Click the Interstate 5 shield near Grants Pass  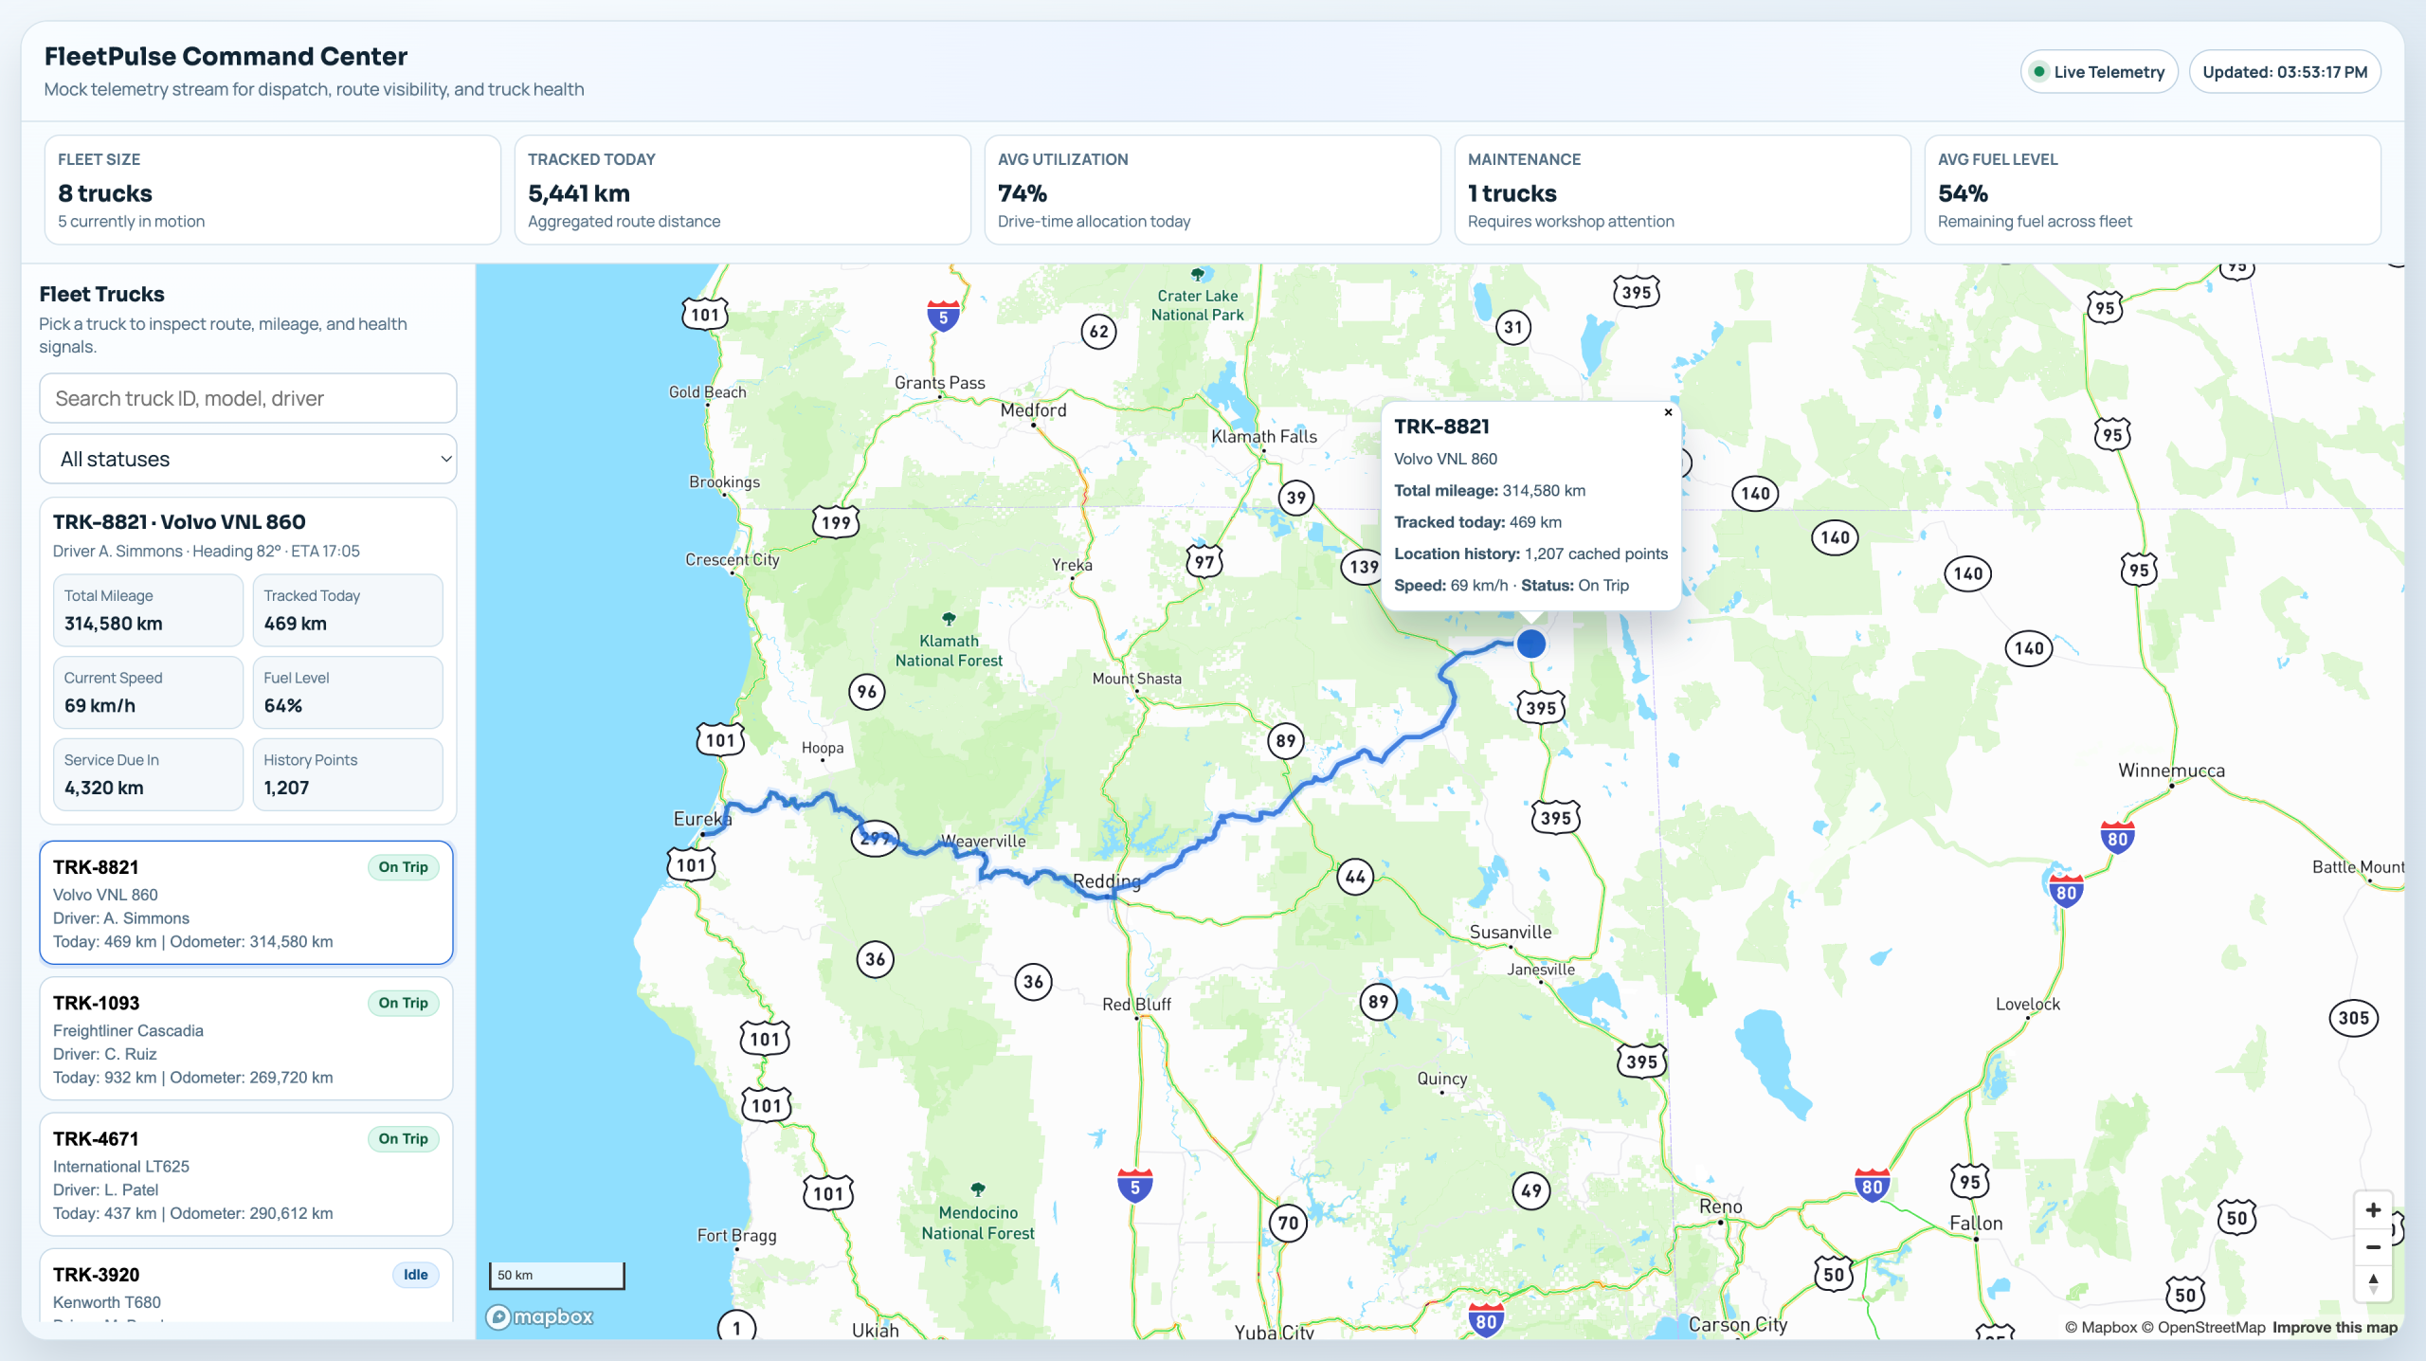coord(943,316)
